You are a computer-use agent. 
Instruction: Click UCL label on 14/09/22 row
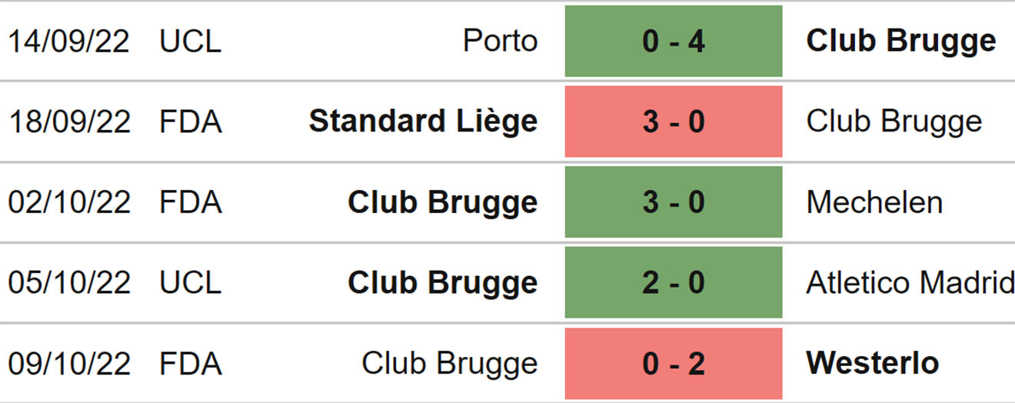tap(190, 42)
